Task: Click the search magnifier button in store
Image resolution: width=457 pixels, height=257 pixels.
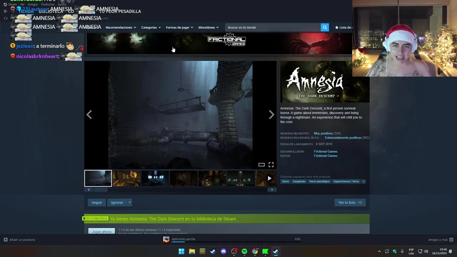Action: pyautogui.click(x=325, y=27)
